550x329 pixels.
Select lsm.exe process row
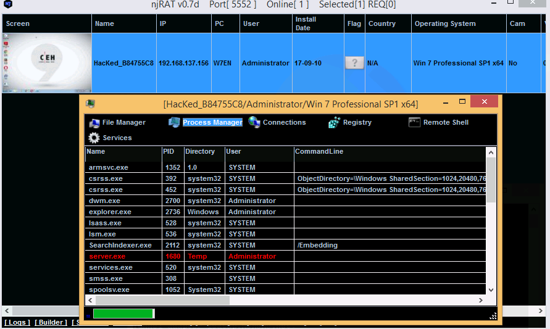coord(286,235)
